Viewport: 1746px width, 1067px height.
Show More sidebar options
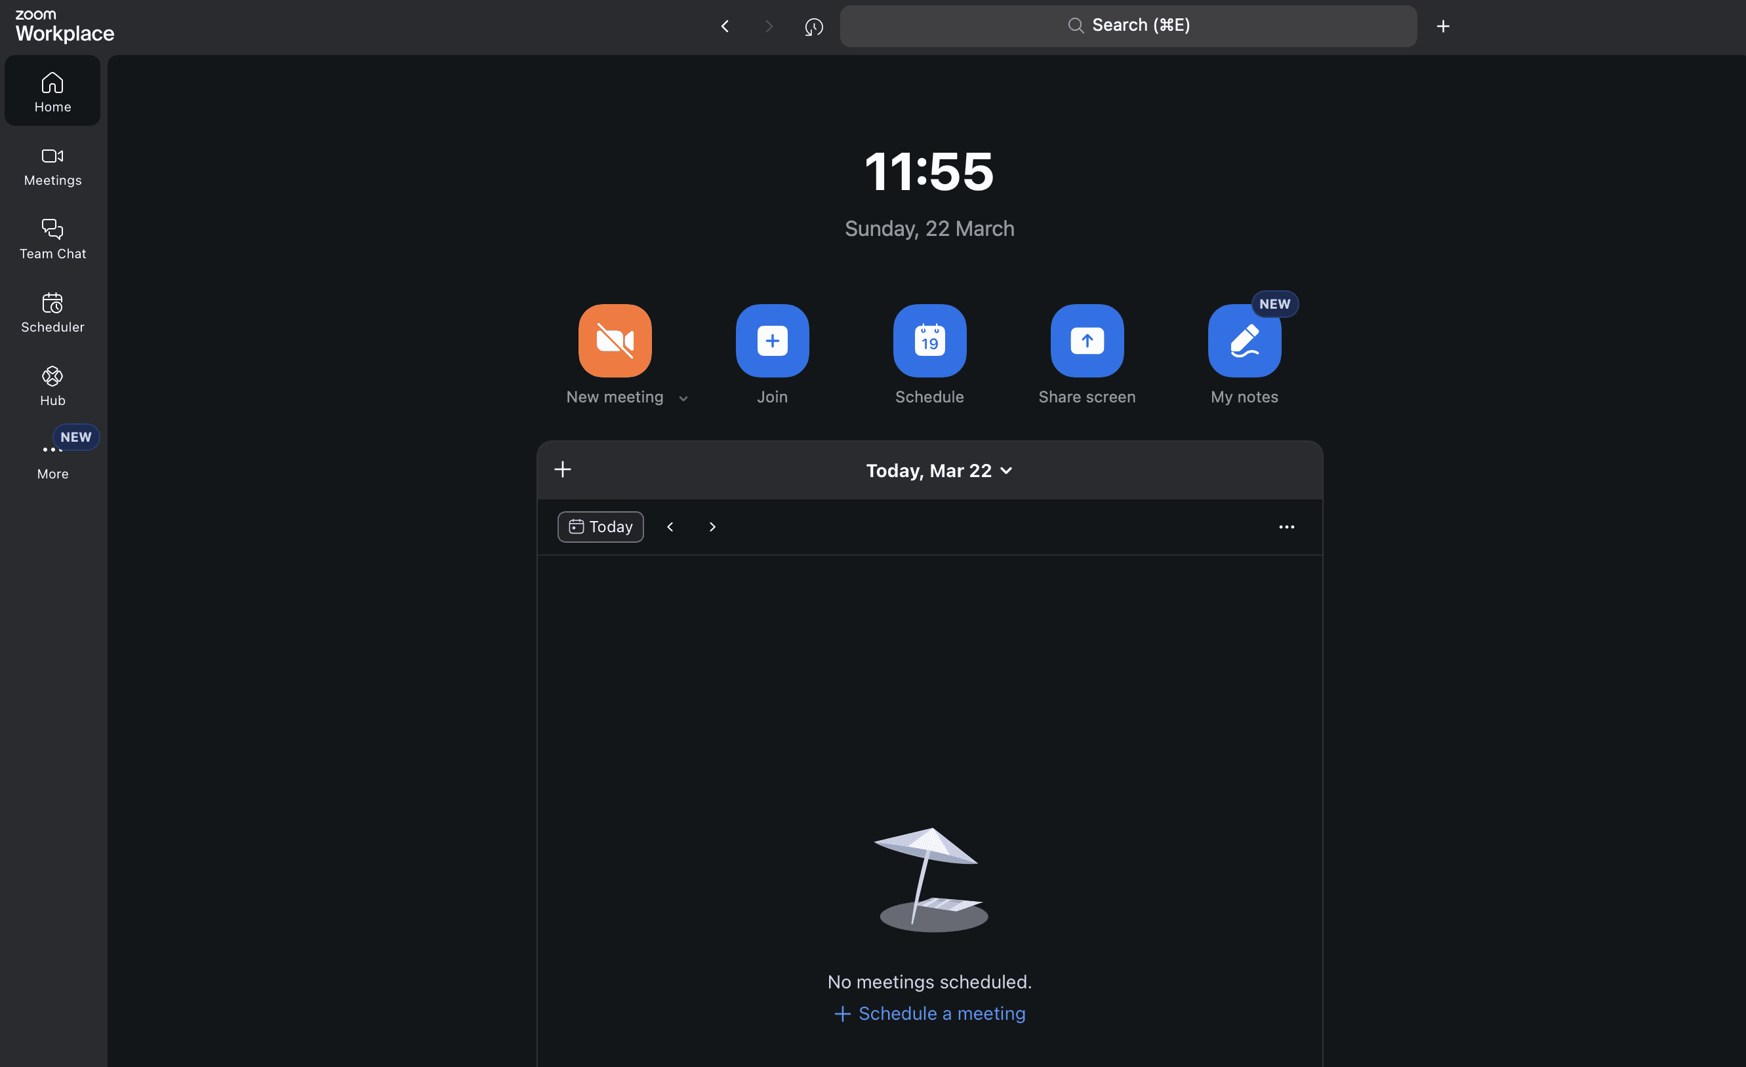click(x=52, y=459)
